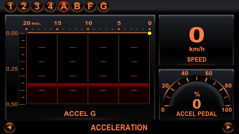Select round page button 3
This screenshot has height=134, width=239.
[37, 7]
